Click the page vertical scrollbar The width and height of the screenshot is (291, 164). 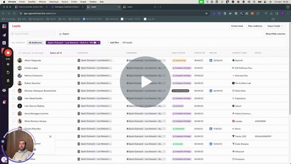click(x=290, y=69)
